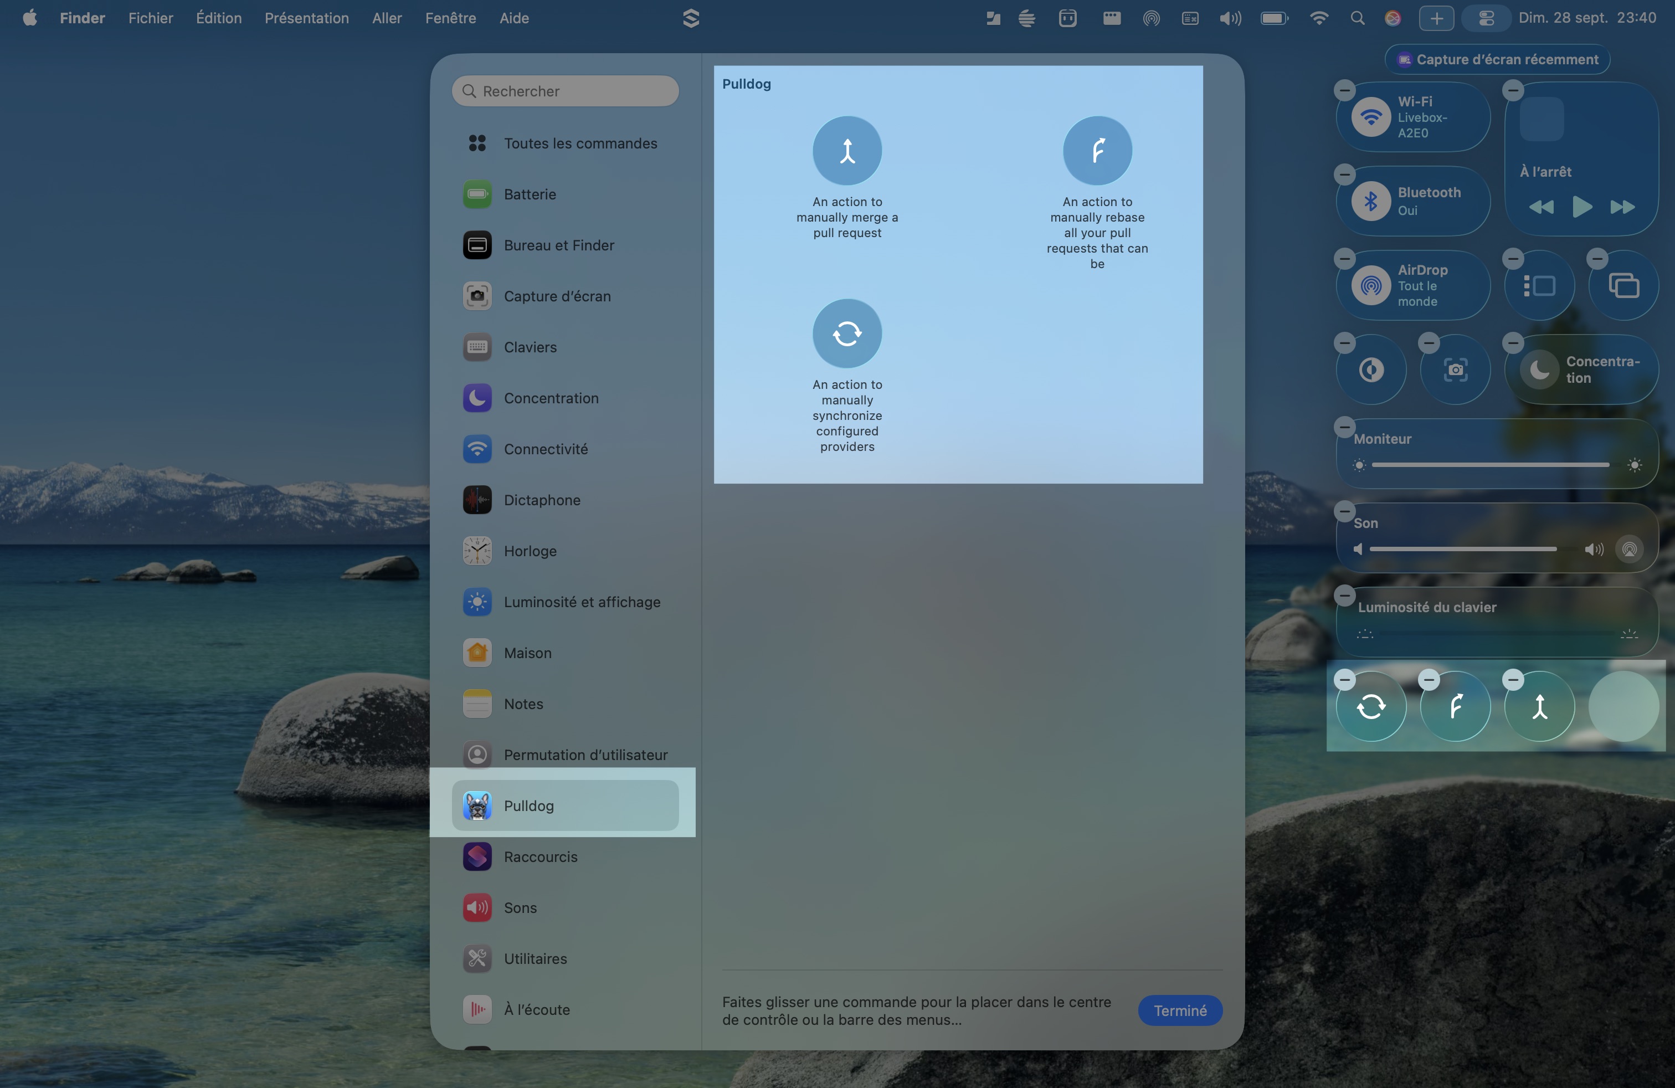Click the Luminosité et affichage category
Image resolution: width=1675 pixels, height=1088 pixels.
coord(582,602)
